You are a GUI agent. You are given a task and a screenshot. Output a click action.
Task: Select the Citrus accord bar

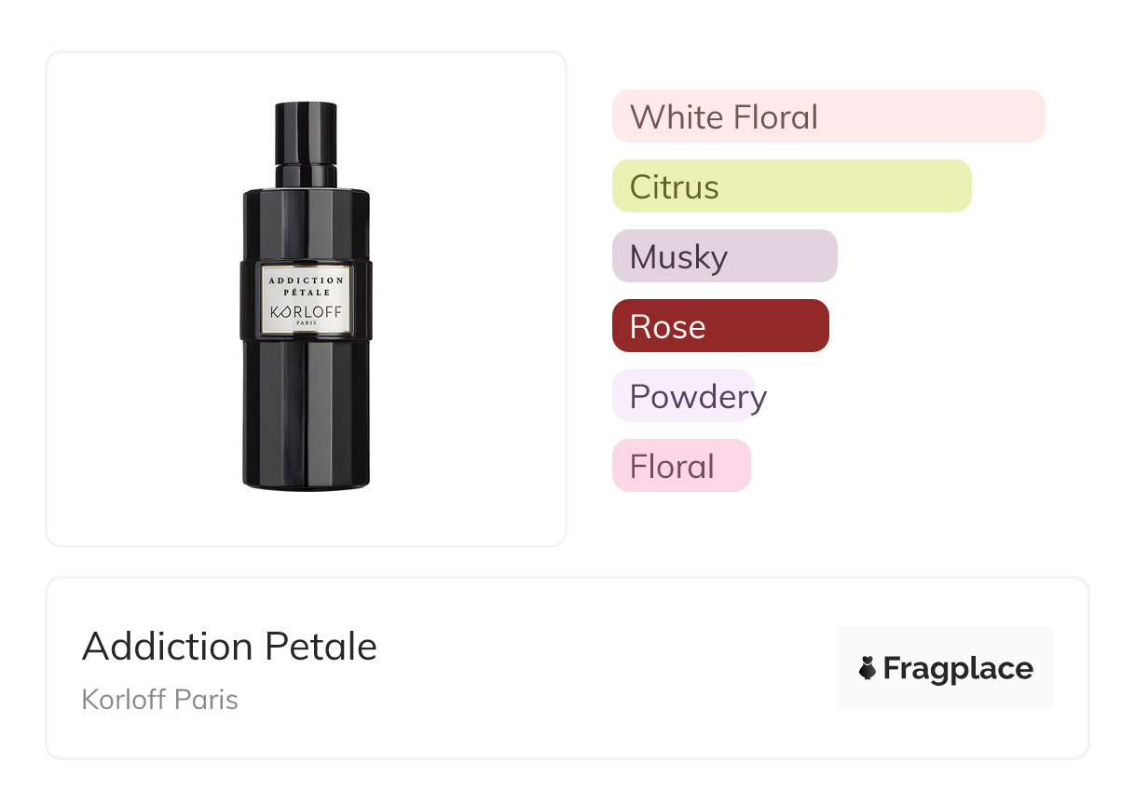tap(791, 186)
